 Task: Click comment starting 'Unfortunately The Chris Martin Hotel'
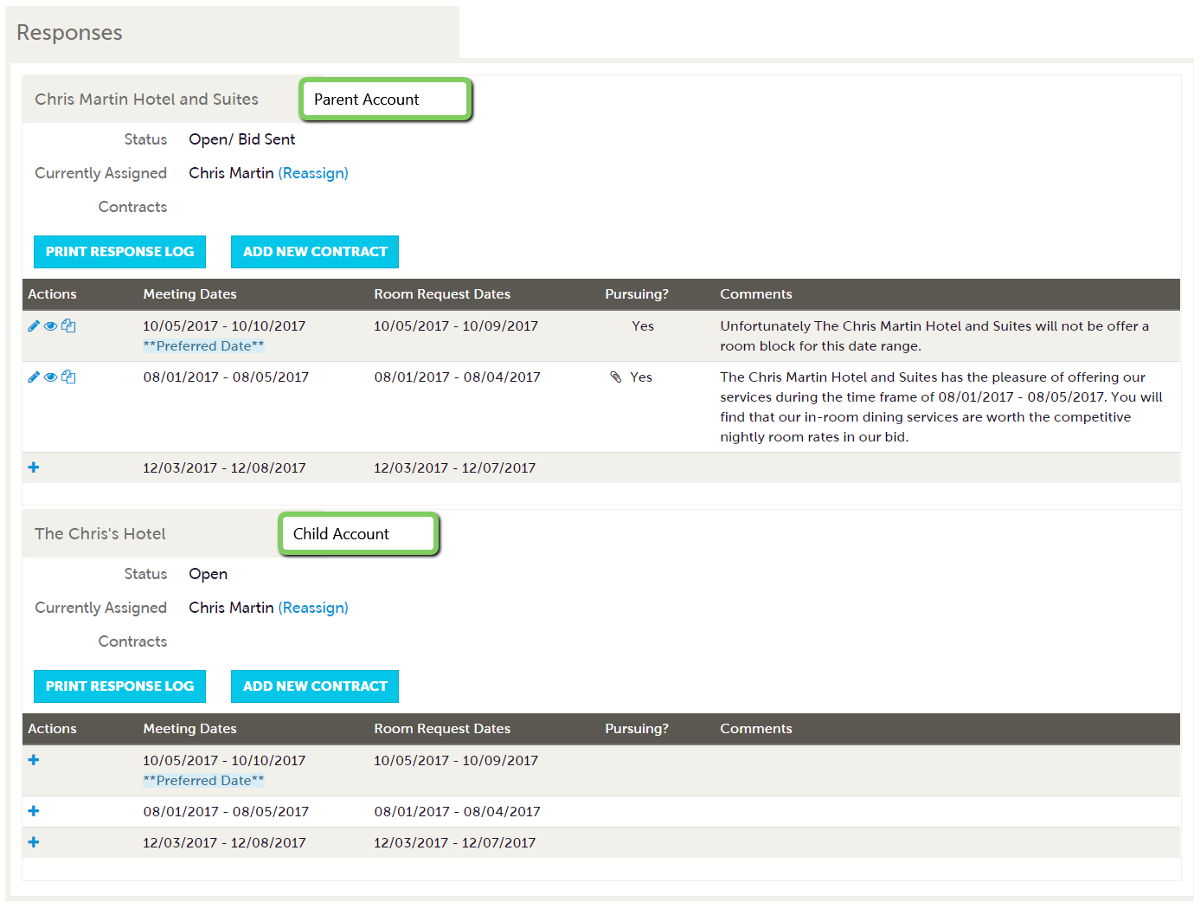point(934,336)
